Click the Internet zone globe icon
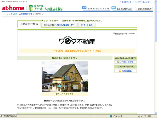 click(x=111, y=116)
